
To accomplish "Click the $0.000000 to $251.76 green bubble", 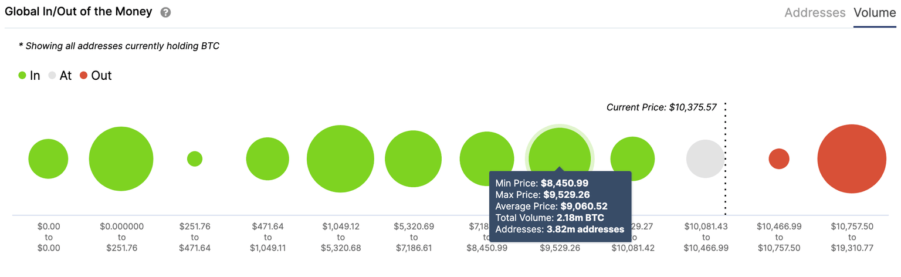I will (121, 158).
